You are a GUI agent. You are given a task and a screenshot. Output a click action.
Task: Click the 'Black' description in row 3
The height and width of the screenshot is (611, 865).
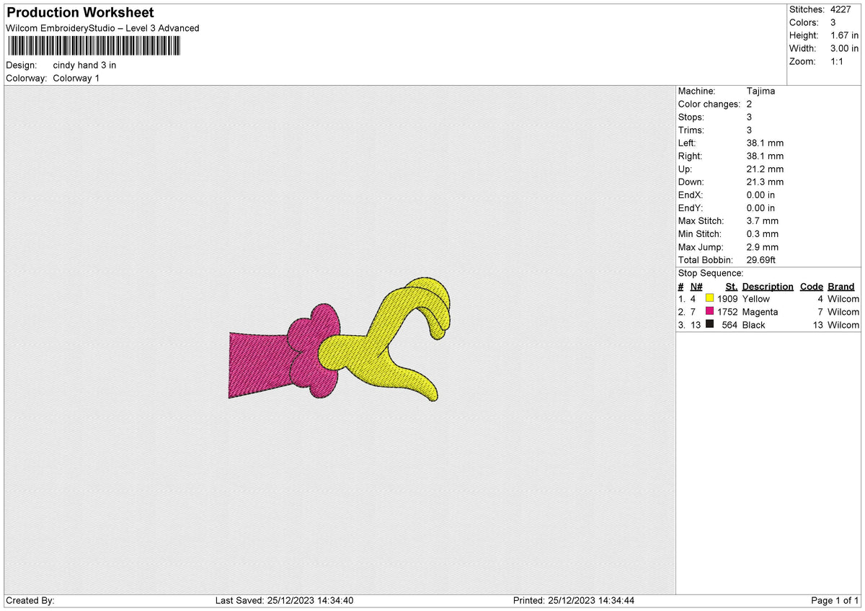pos(754,325)
